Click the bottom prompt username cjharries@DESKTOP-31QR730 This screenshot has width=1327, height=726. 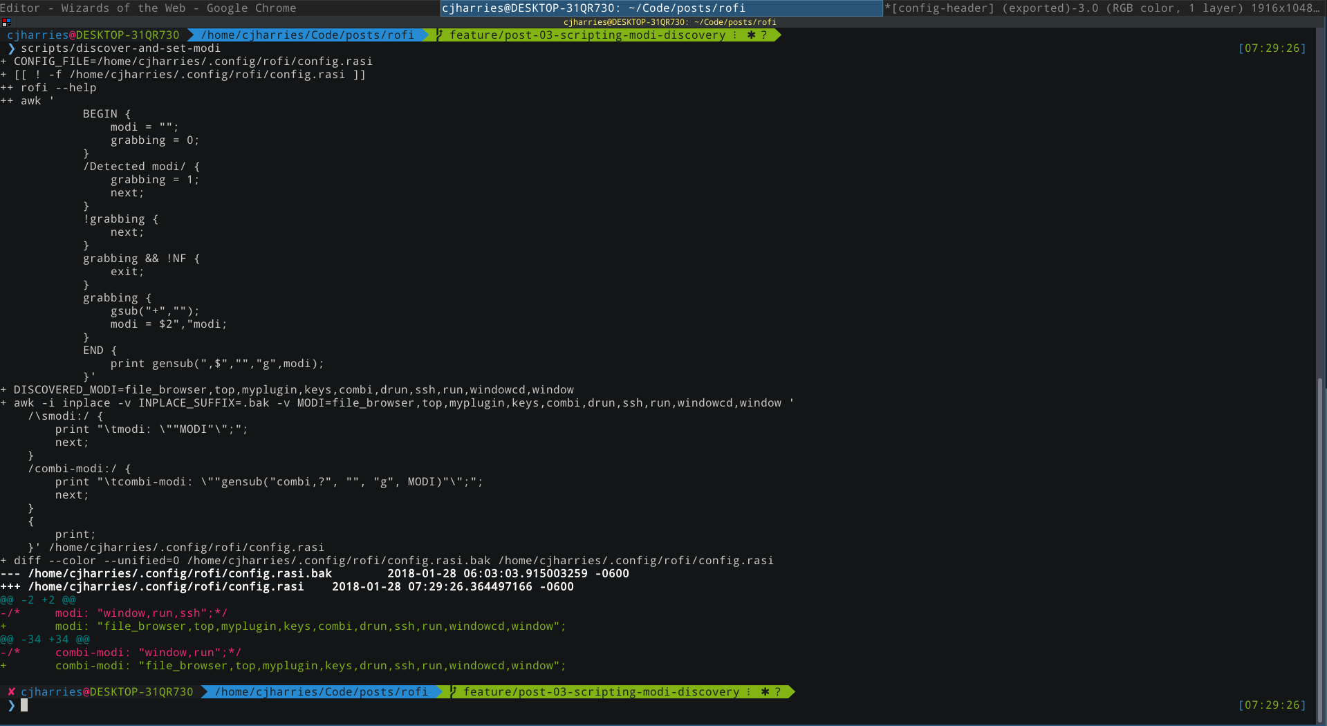(x=107, y=692)
